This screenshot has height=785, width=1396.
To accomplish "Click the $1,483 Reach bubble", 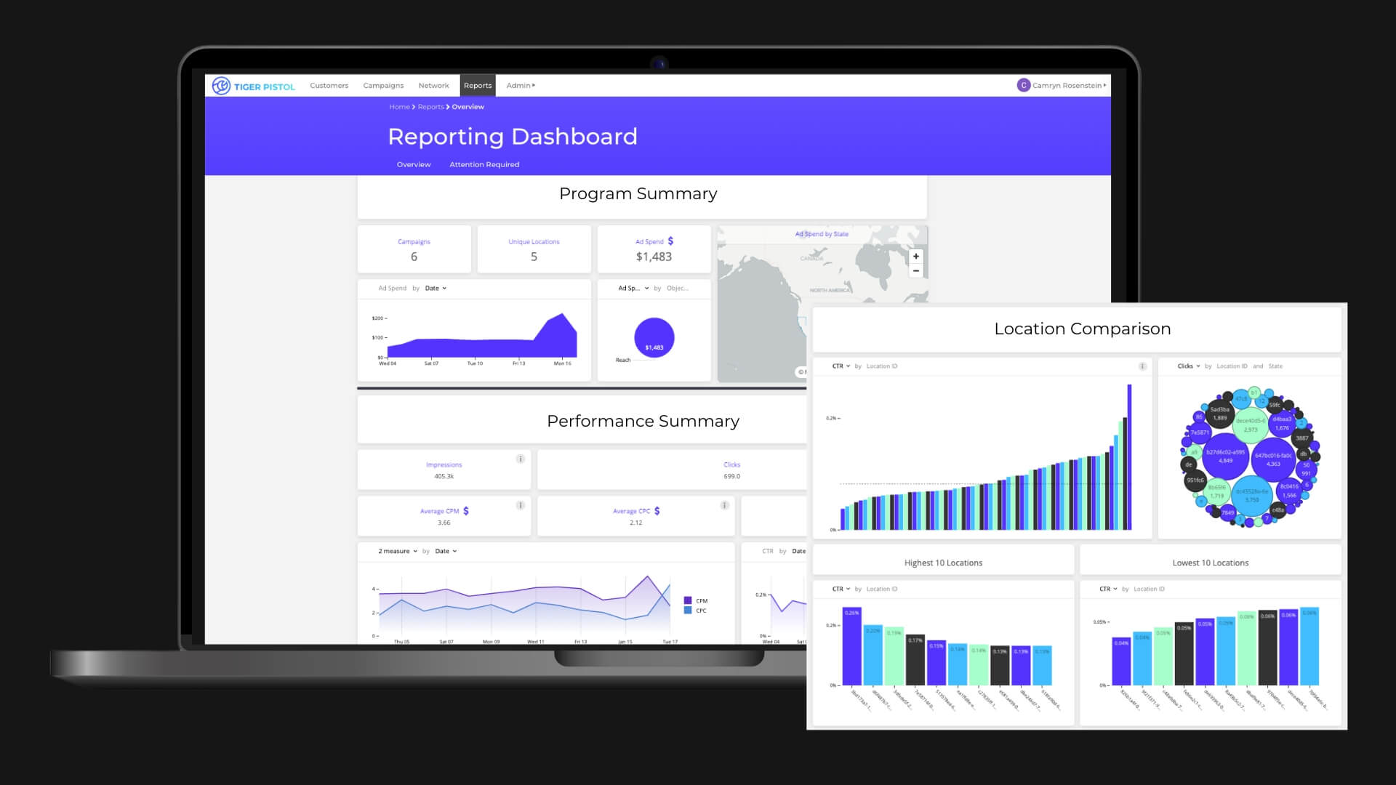I will [x=654, y=338].
